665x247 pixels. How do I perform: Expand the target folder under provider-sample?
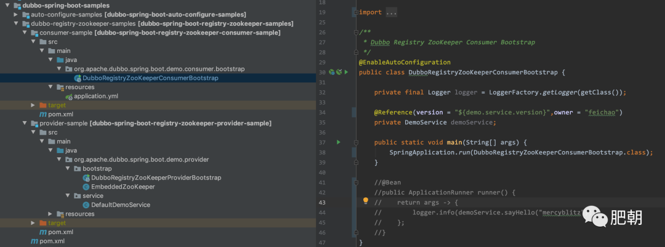coord(33,223)
